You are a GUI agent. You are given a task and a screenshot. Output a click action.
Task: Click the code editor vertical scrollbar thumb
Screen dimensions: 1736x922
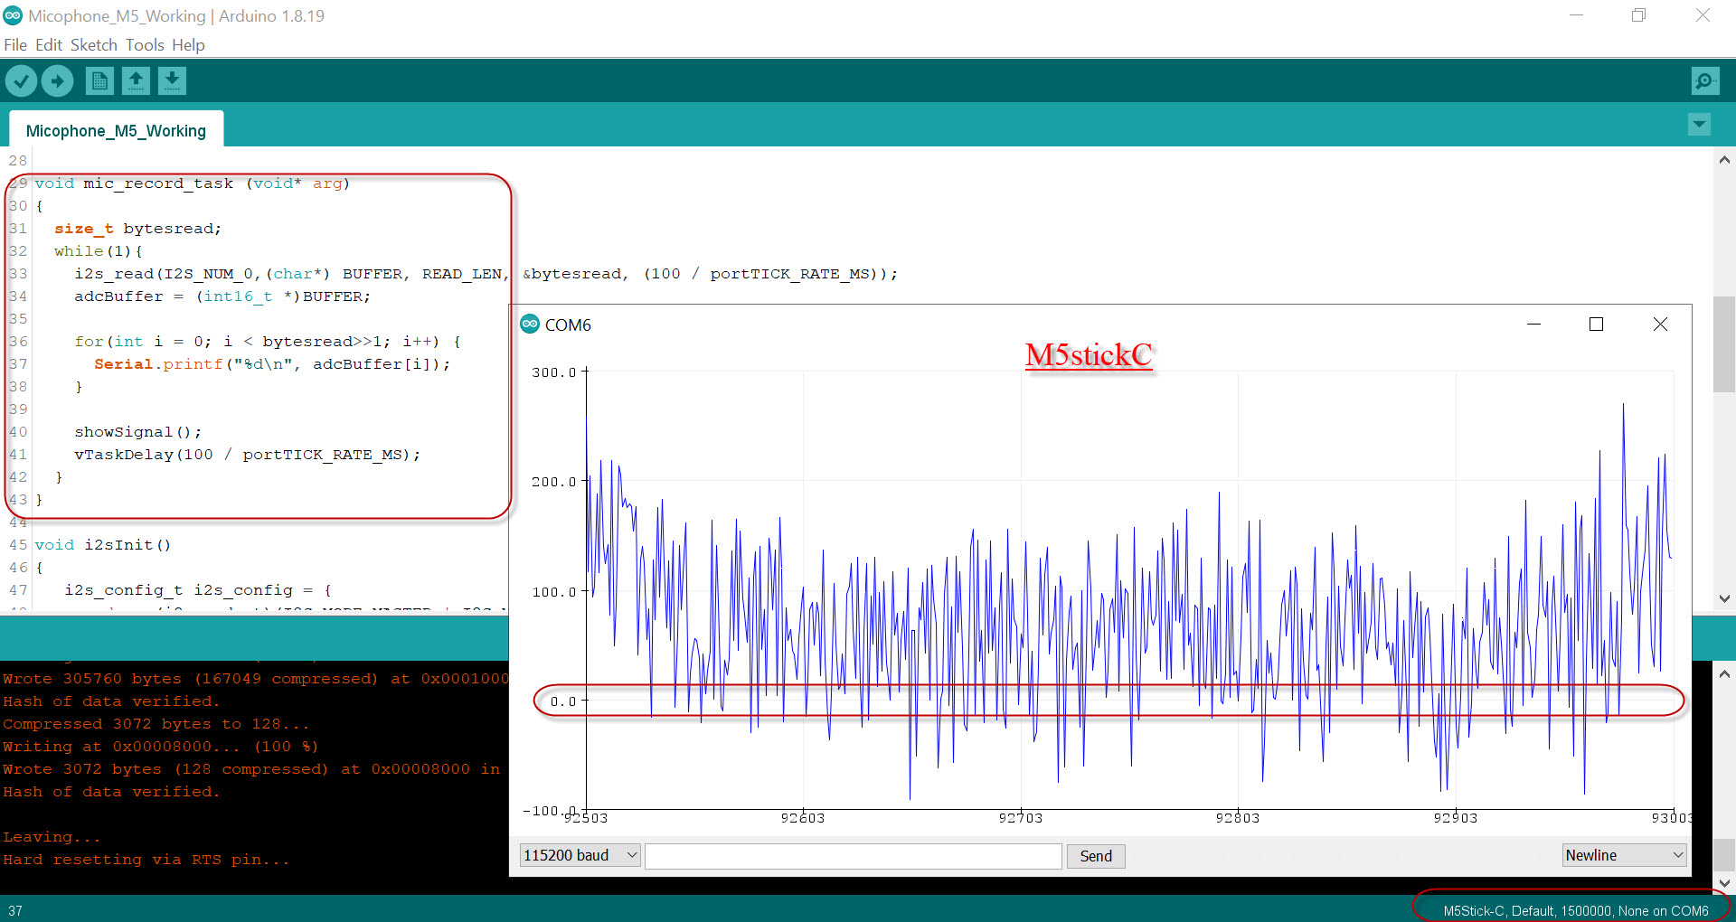click(x=1725, y=343)
